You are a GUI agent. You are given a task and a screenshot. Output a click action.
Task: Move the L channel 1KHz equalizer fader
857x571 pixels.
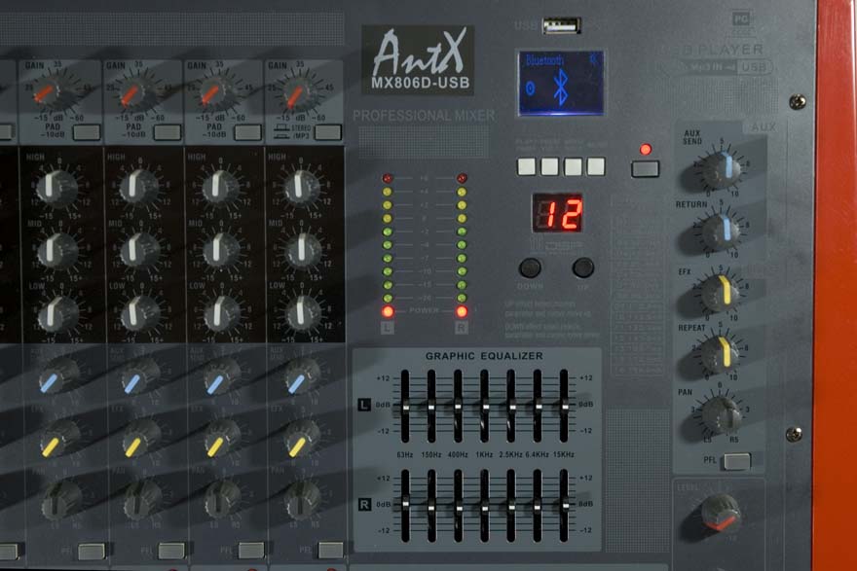point(485,408)
